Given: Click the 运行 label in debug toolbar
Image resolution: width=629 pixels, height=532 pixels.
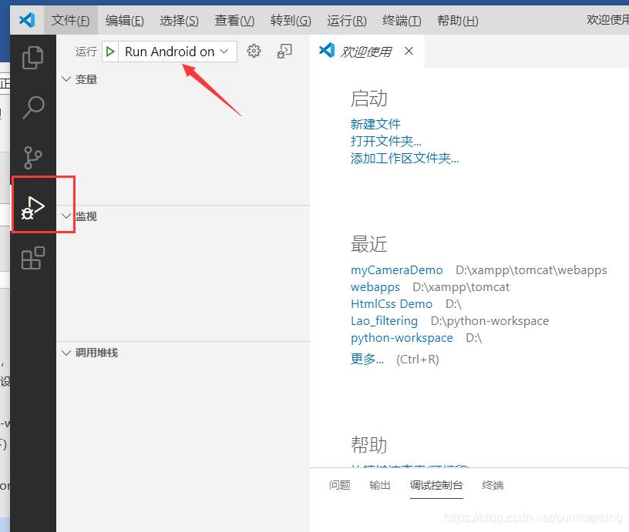Looking at the screenshot, I should pos(86,52).
